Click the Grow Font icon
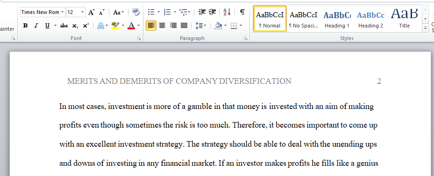 coord(91,12)
